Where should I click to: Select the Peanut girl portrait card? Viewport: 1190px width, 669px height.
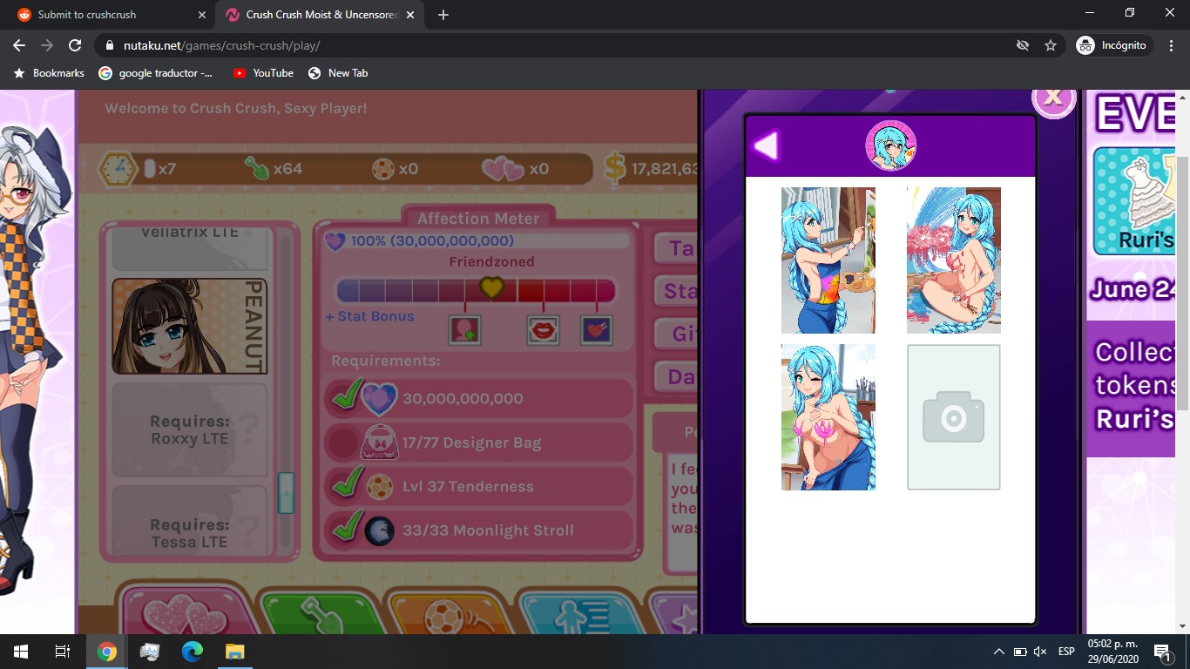(x=189, y=326)
